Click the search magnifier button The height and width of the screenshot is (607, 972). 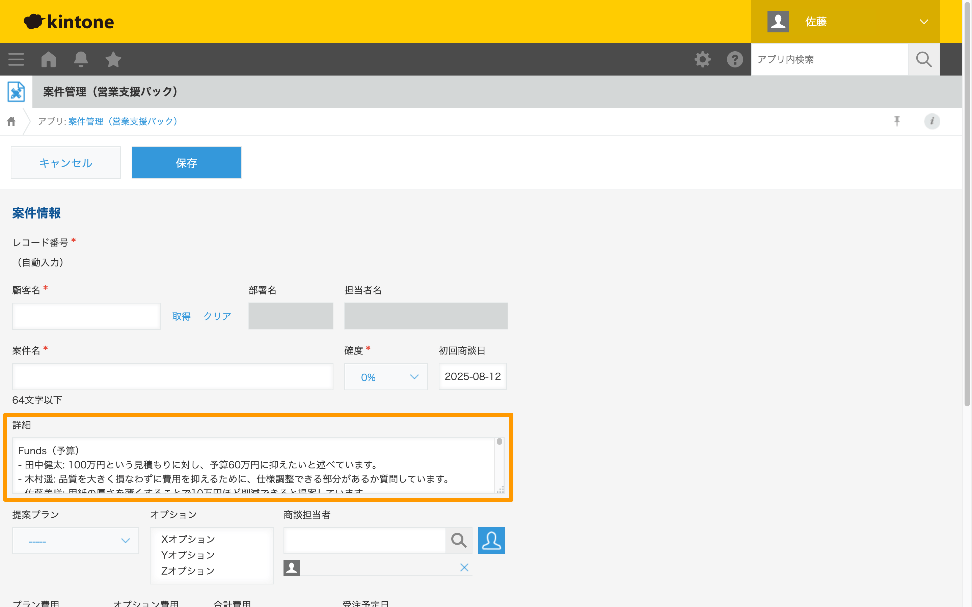(923, 59)
